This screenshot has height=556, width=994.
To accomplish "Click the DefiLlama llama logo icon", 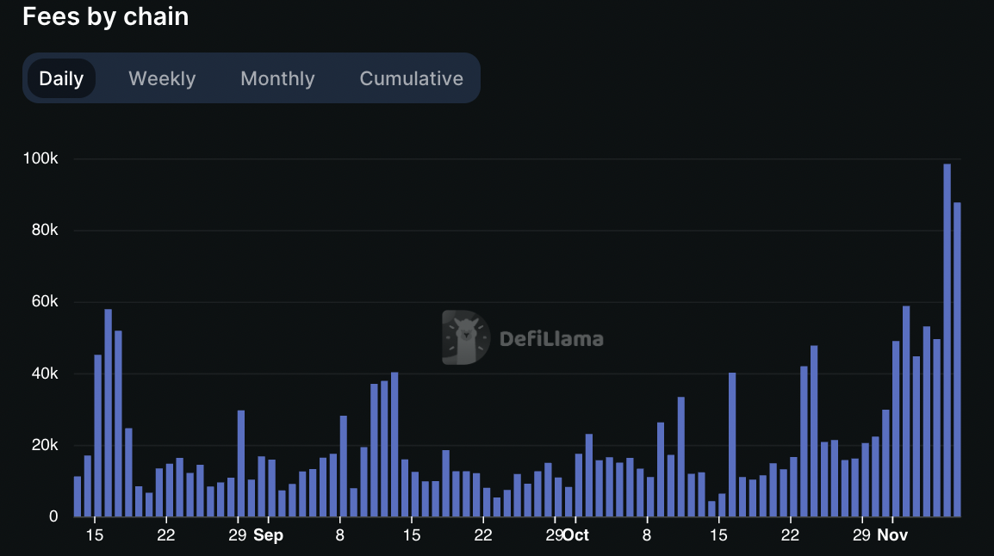I will pos(466,338).
